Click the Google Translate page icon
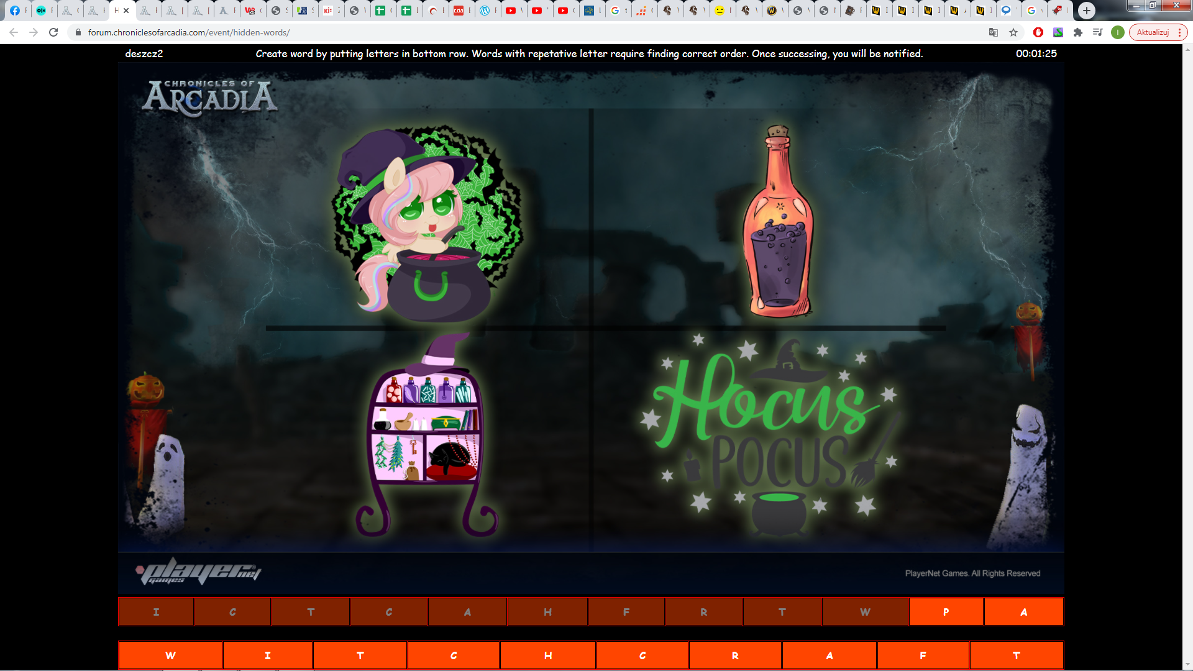Viewport: 1193px width, 671px height. 993,32
